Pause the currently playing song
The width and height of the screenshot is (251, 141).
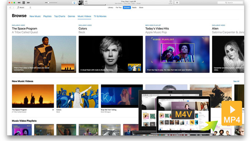tap(24, 3)
